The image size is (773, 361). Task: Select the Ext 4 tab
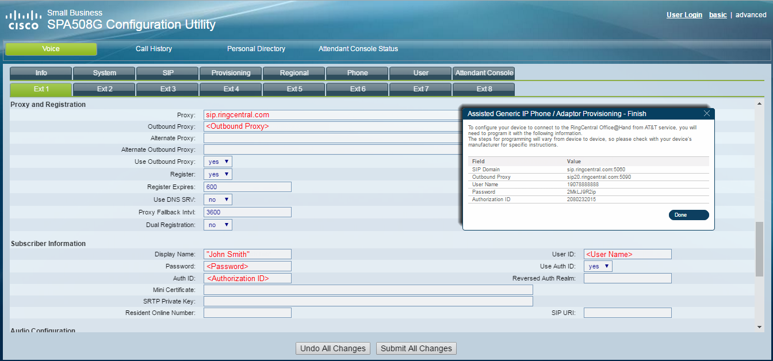pyautogui.click(x=231, y=89)
